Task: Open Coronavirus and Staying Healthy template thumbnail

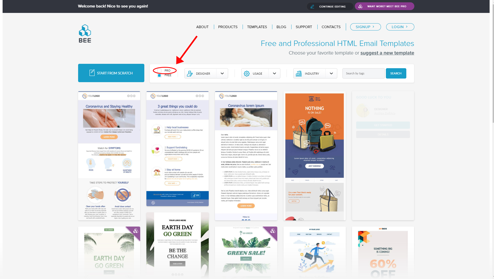Action: coord(109,156)
